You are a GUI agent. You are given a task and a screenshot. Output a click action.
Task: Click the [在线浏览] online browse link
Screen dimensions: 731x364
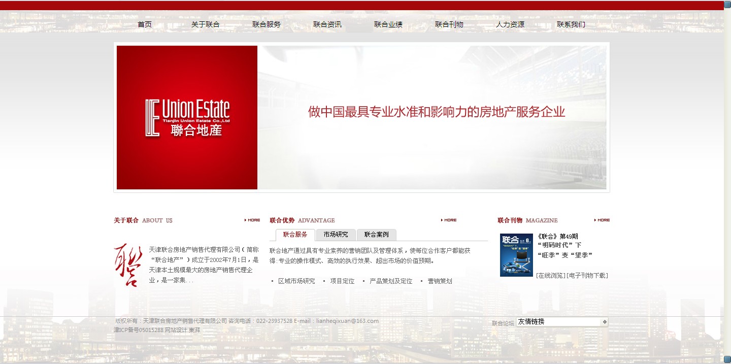click(551, 276)
